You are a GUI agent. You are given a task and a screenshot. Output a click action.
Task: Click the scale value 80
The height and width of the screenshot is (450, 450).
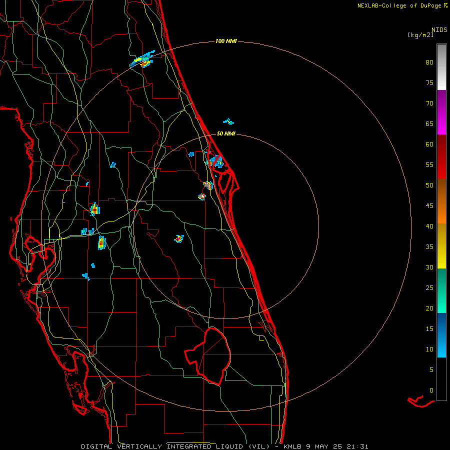429,62
